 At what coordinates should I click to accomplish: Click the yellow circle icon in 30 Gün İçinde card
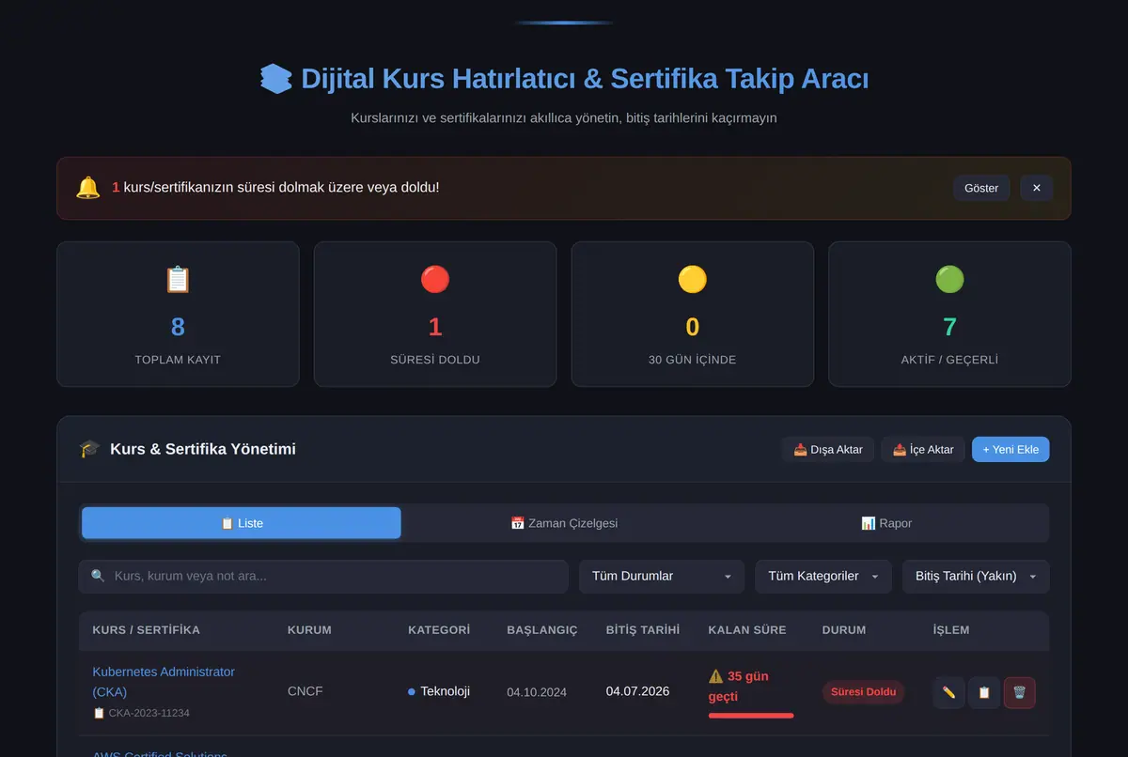693,279
